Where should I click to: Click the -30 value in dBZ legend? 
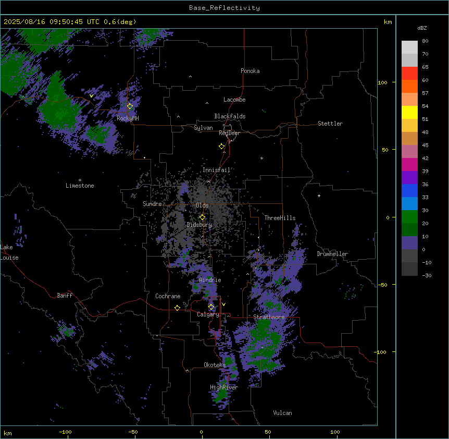pyautogui.click(x=427, y=275)
